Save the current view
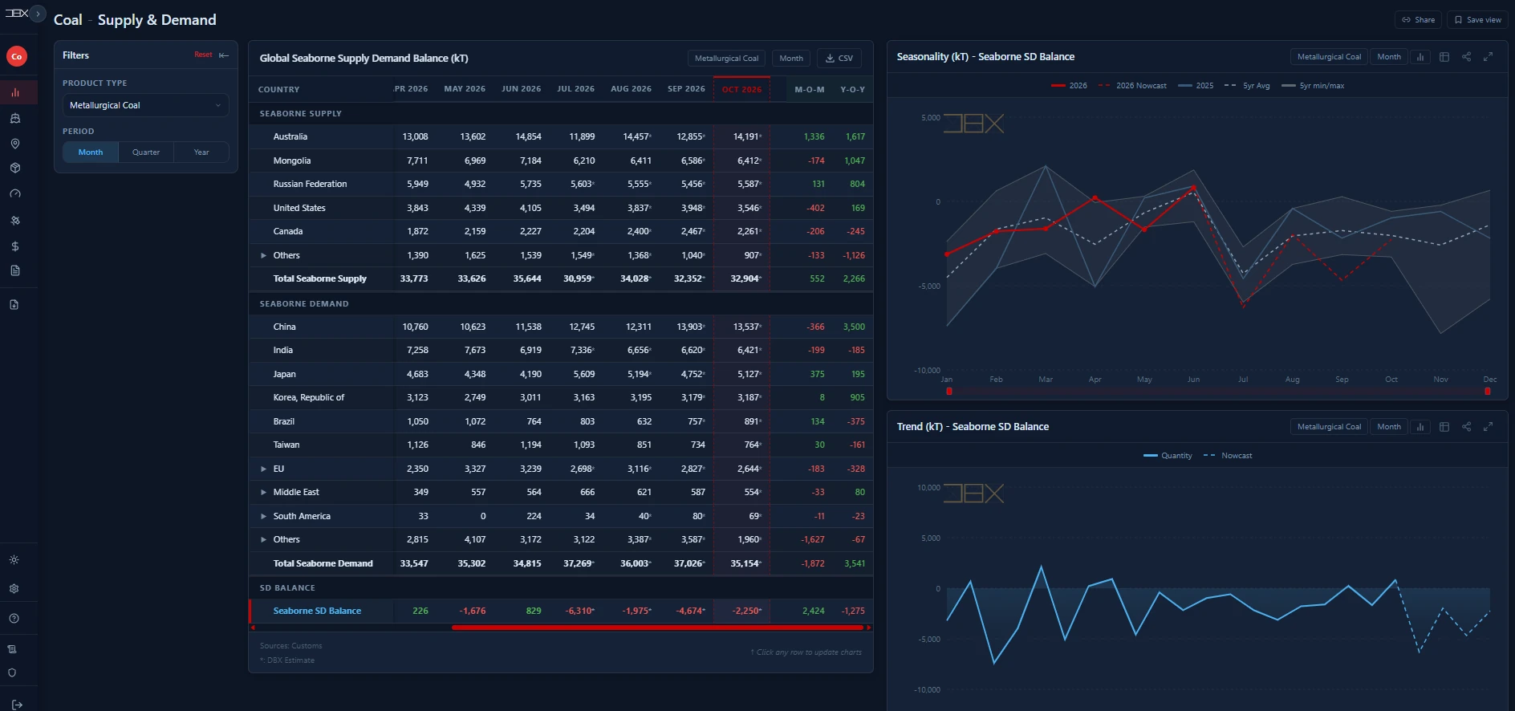The height and width of the screenshot is (711, 1515). (1477, 20)
